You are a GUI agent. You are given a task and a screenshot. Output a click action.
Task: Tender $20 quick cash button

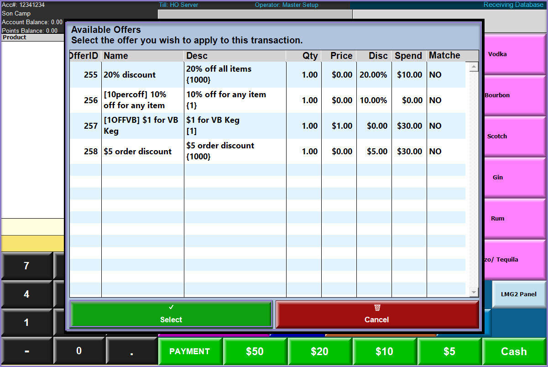319,351
